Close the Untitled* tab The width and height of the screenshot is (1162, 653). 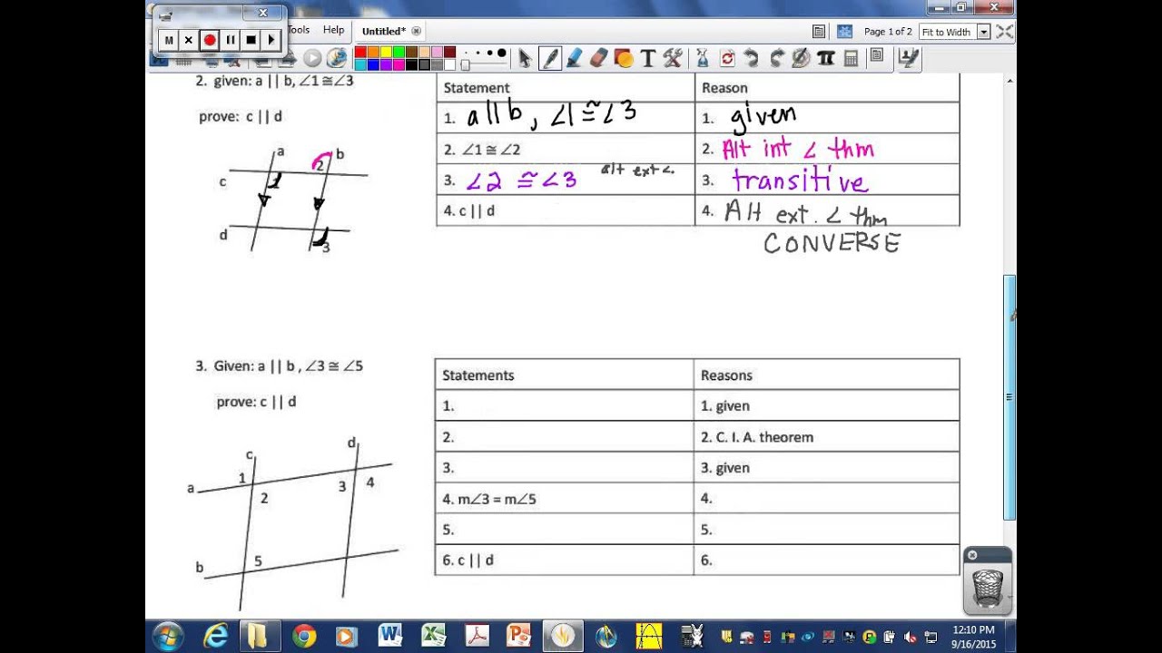(x=417, y=32)
